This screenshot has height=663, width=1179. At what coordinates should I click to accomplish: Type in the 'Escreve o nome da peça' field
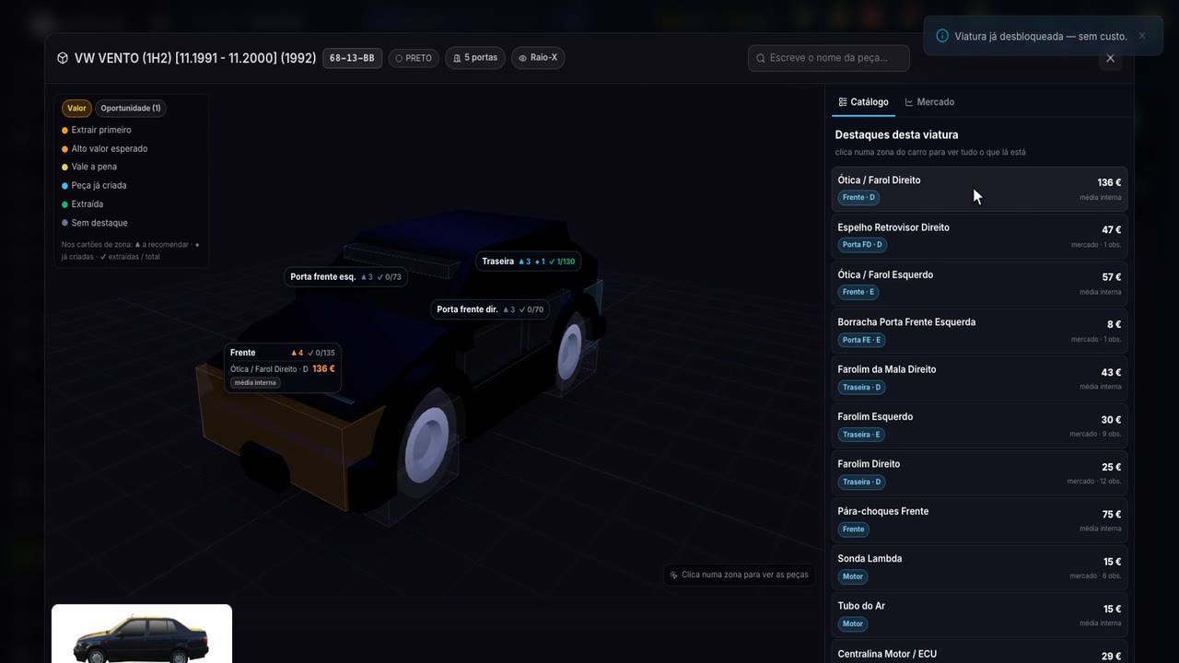[x=829, y=58]
